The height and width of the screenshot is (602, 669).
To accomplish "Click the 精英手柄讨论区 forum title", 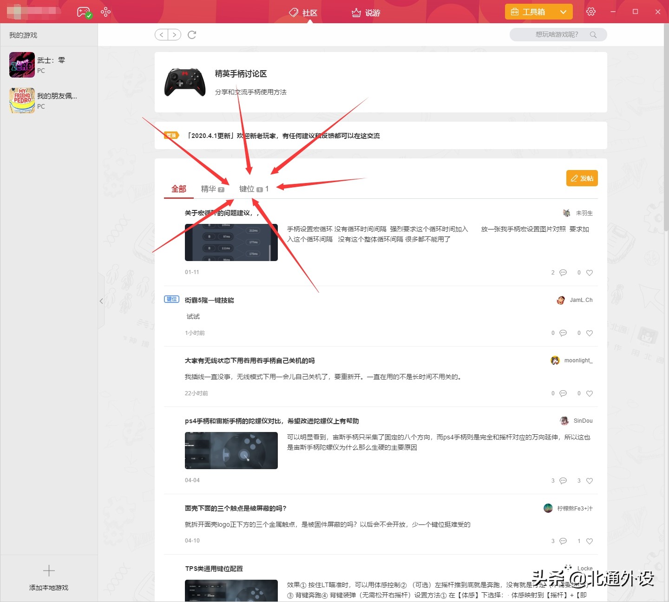I will point(241,74).
